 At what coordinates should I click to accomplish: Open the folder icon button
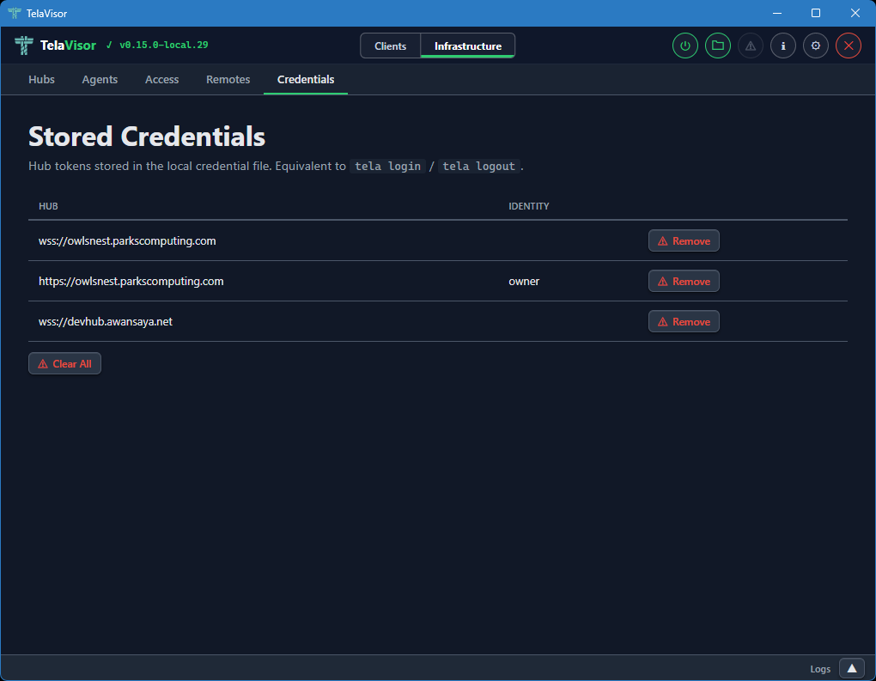(718, 46)
